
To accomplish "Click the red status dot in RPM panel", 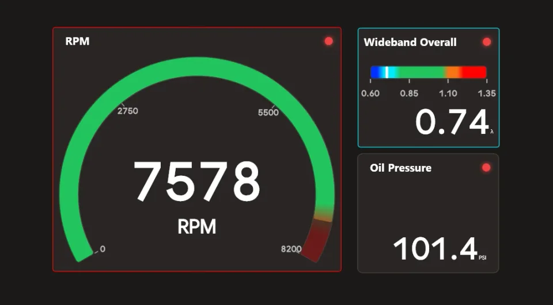I will pyautogui.click(x=329, y=41).
